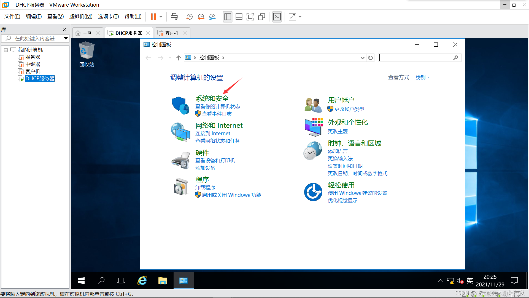Open the view-by 类别 dropdown
This screenshot has height=298, width=529.
pyautogui.click(x=423, y=78)
